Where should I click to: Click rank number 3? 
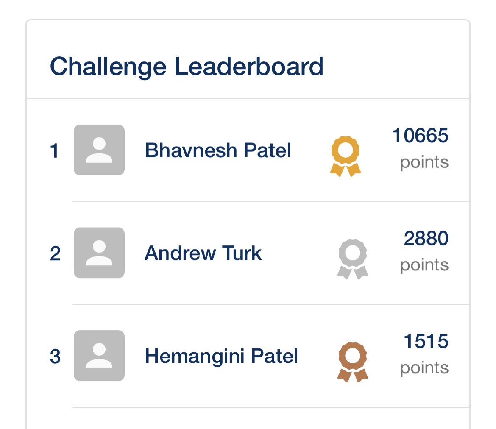pos(55,357)
